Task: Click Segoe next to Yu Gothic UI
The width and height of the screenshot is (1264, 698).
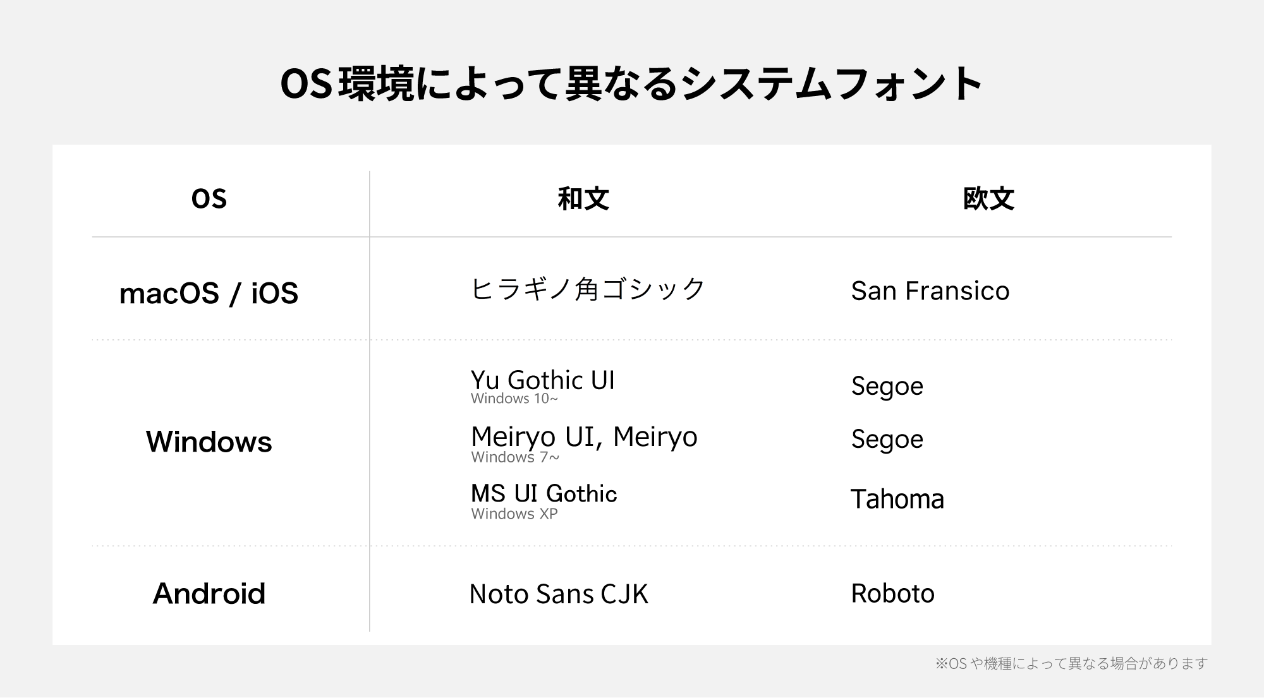Action: coord(887,386)
